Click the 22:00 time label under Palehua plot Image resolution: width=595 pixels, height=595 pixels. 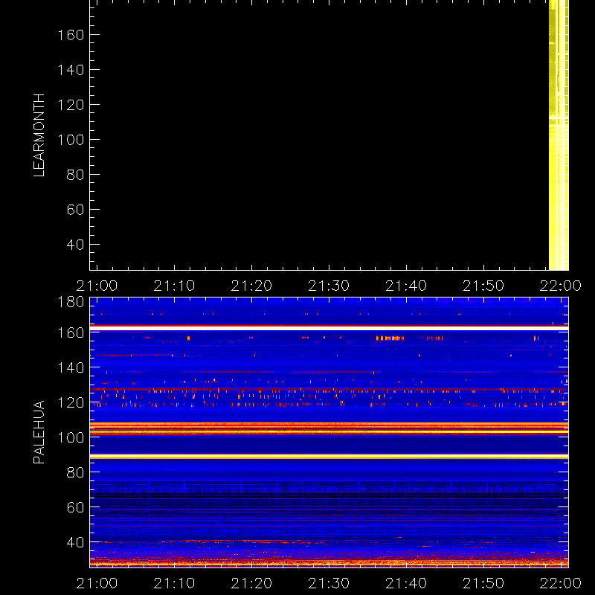tap(561, 583)
